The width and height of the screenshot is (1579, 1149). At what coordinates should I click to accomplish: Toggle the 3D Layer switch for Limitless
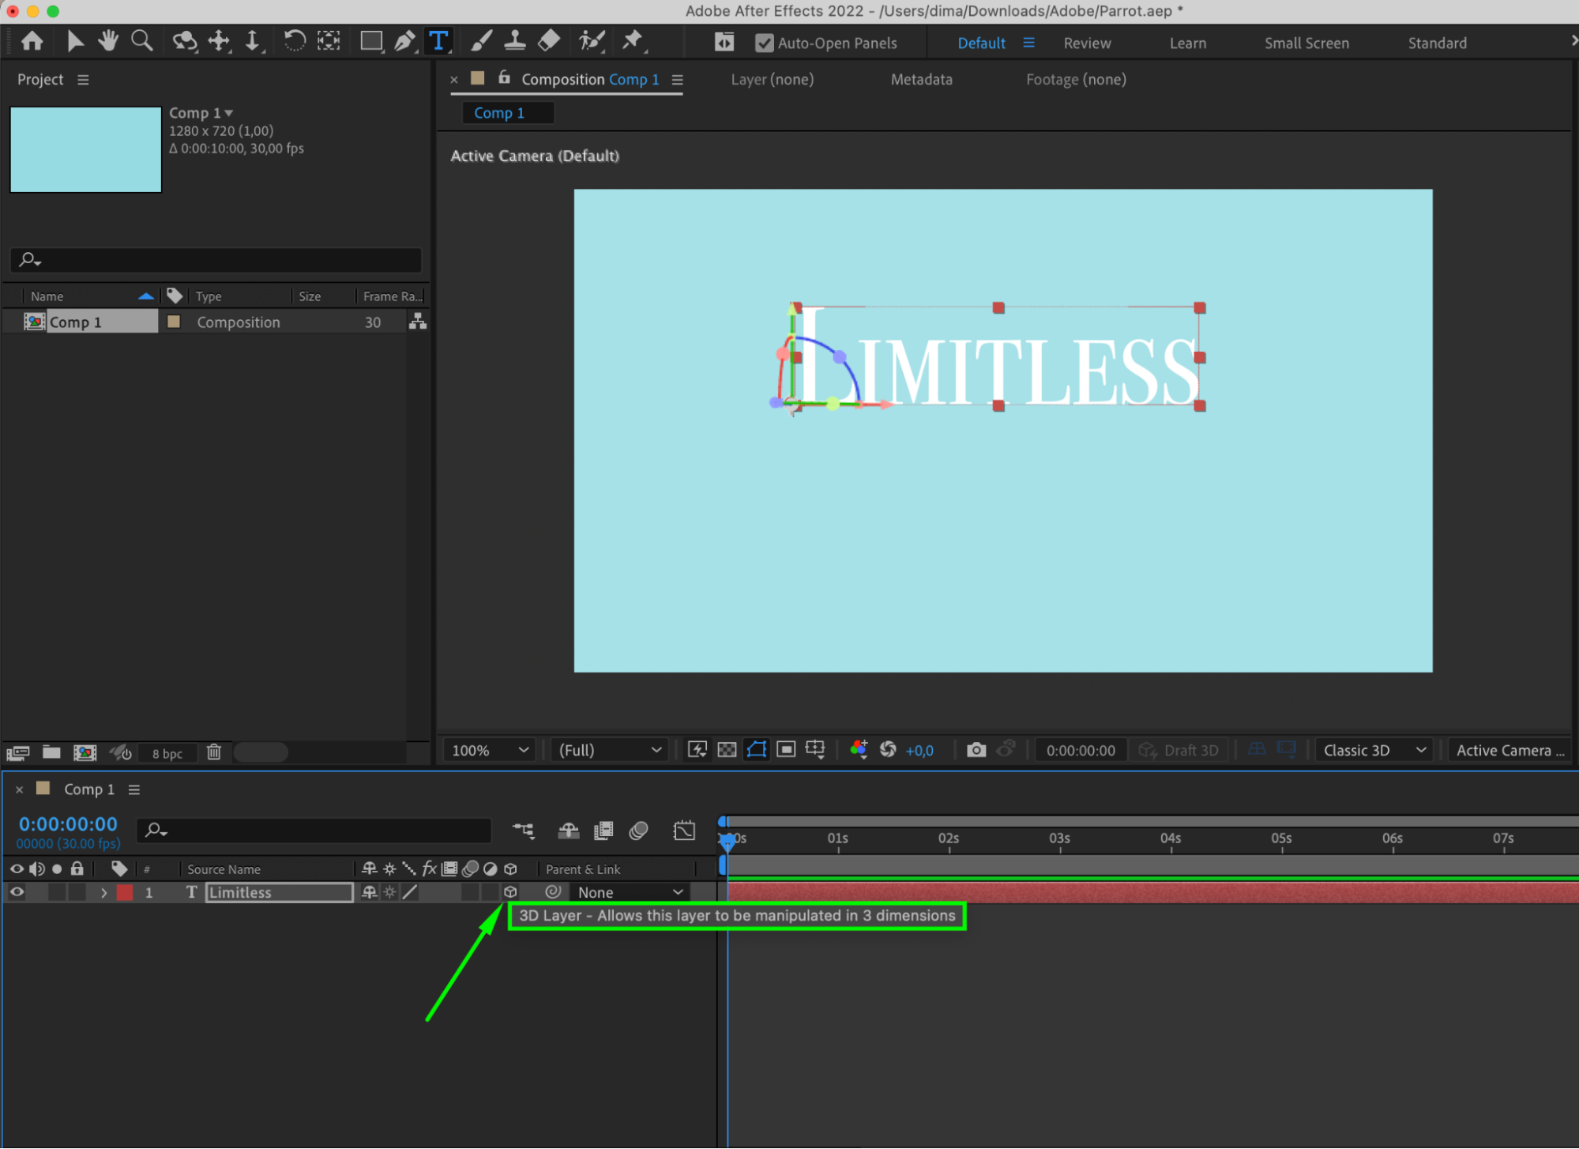[510, 892]
